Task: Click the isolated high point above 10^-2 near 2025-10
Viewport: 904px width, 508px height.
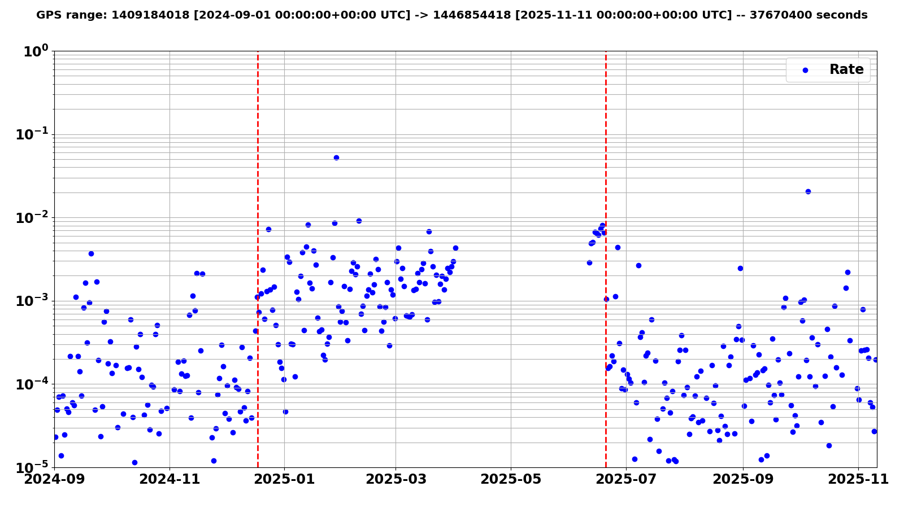Action: point(808,191)
